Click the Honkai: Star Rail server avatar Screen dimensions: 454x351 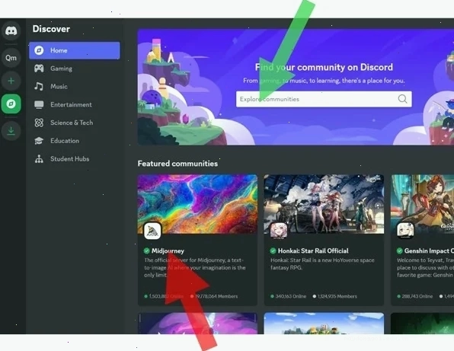pyautogui.click(x=279, y=231)
